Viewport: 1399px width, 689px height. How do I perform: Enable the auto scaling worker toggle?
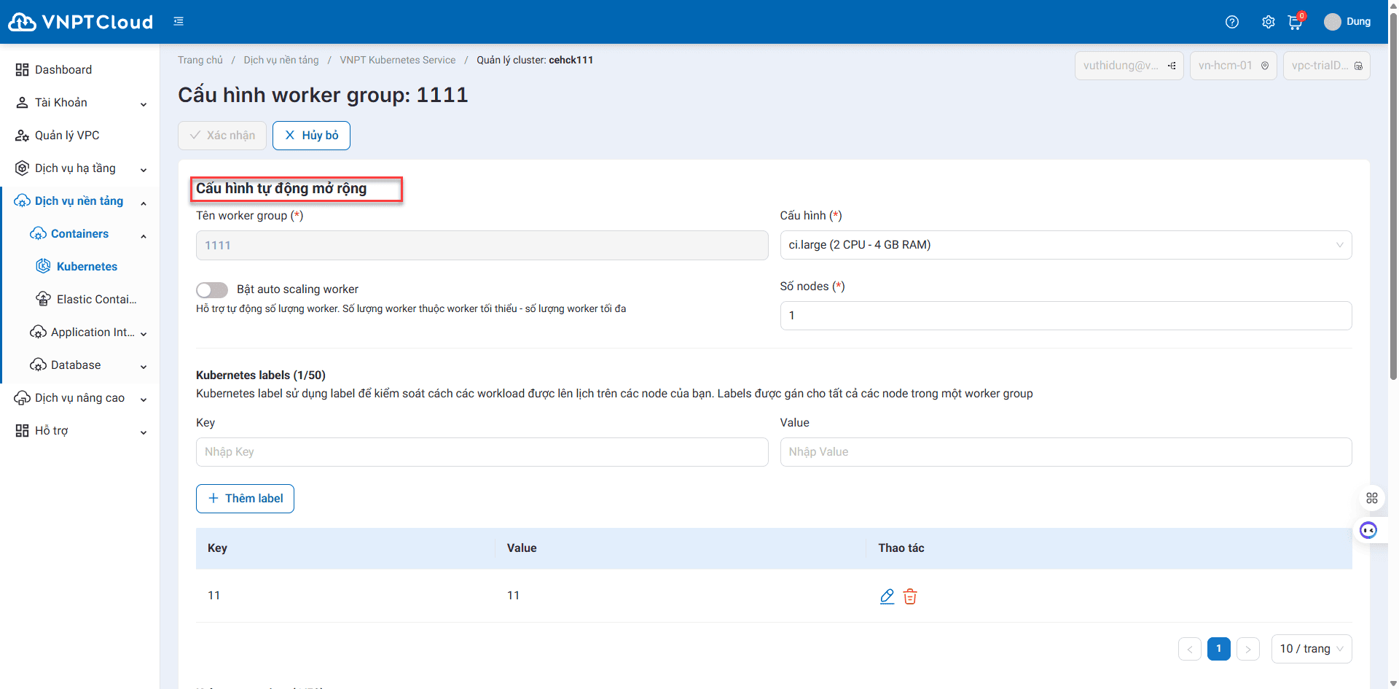212,290
